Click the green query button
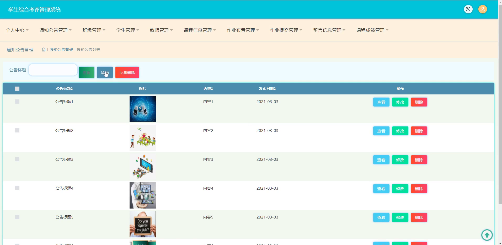The width and height of the screenshot is (502, 245). point(87,72)
